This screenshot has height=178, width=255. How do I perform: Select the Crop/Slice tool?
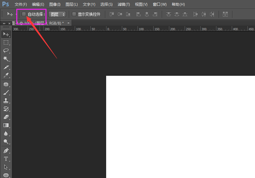(6, 67)
